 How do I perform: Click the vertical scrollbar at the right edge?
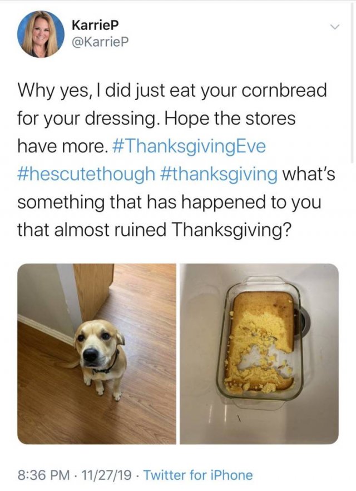(x=352, y=82)
